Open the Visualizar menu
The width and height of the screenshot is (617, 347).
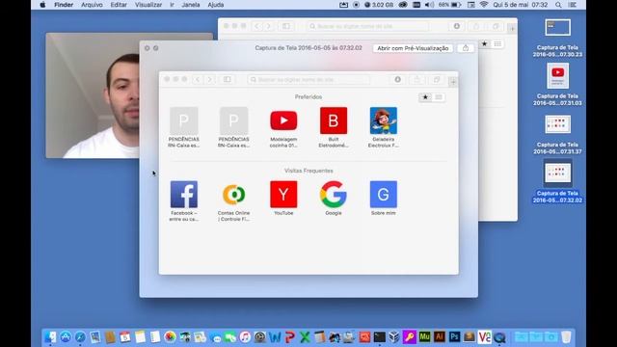point(148,5)
